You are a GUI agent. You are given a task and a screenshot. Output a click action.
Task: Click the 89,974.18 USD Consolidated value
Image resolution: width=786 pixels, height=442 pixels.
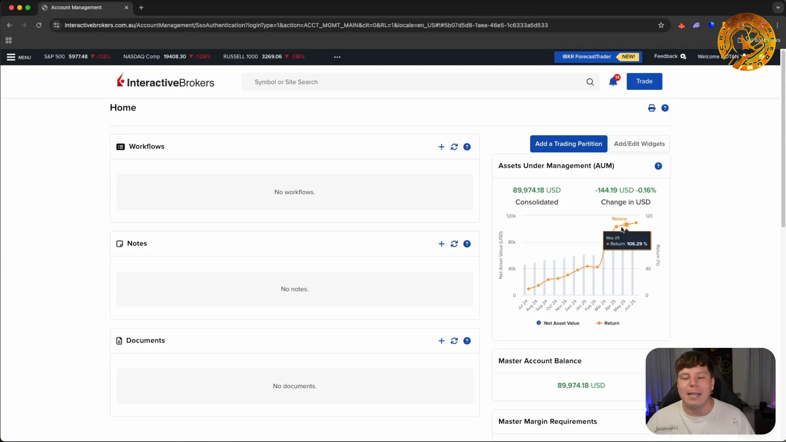click(537, 190)
